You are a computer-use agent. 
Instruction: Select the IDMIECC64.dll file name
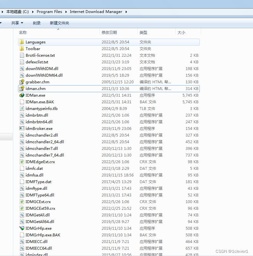pos(39,248)
